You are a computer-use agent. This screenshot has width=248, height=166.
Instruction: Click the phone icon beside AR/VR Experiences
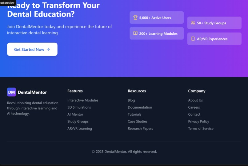tap(193, 39)
